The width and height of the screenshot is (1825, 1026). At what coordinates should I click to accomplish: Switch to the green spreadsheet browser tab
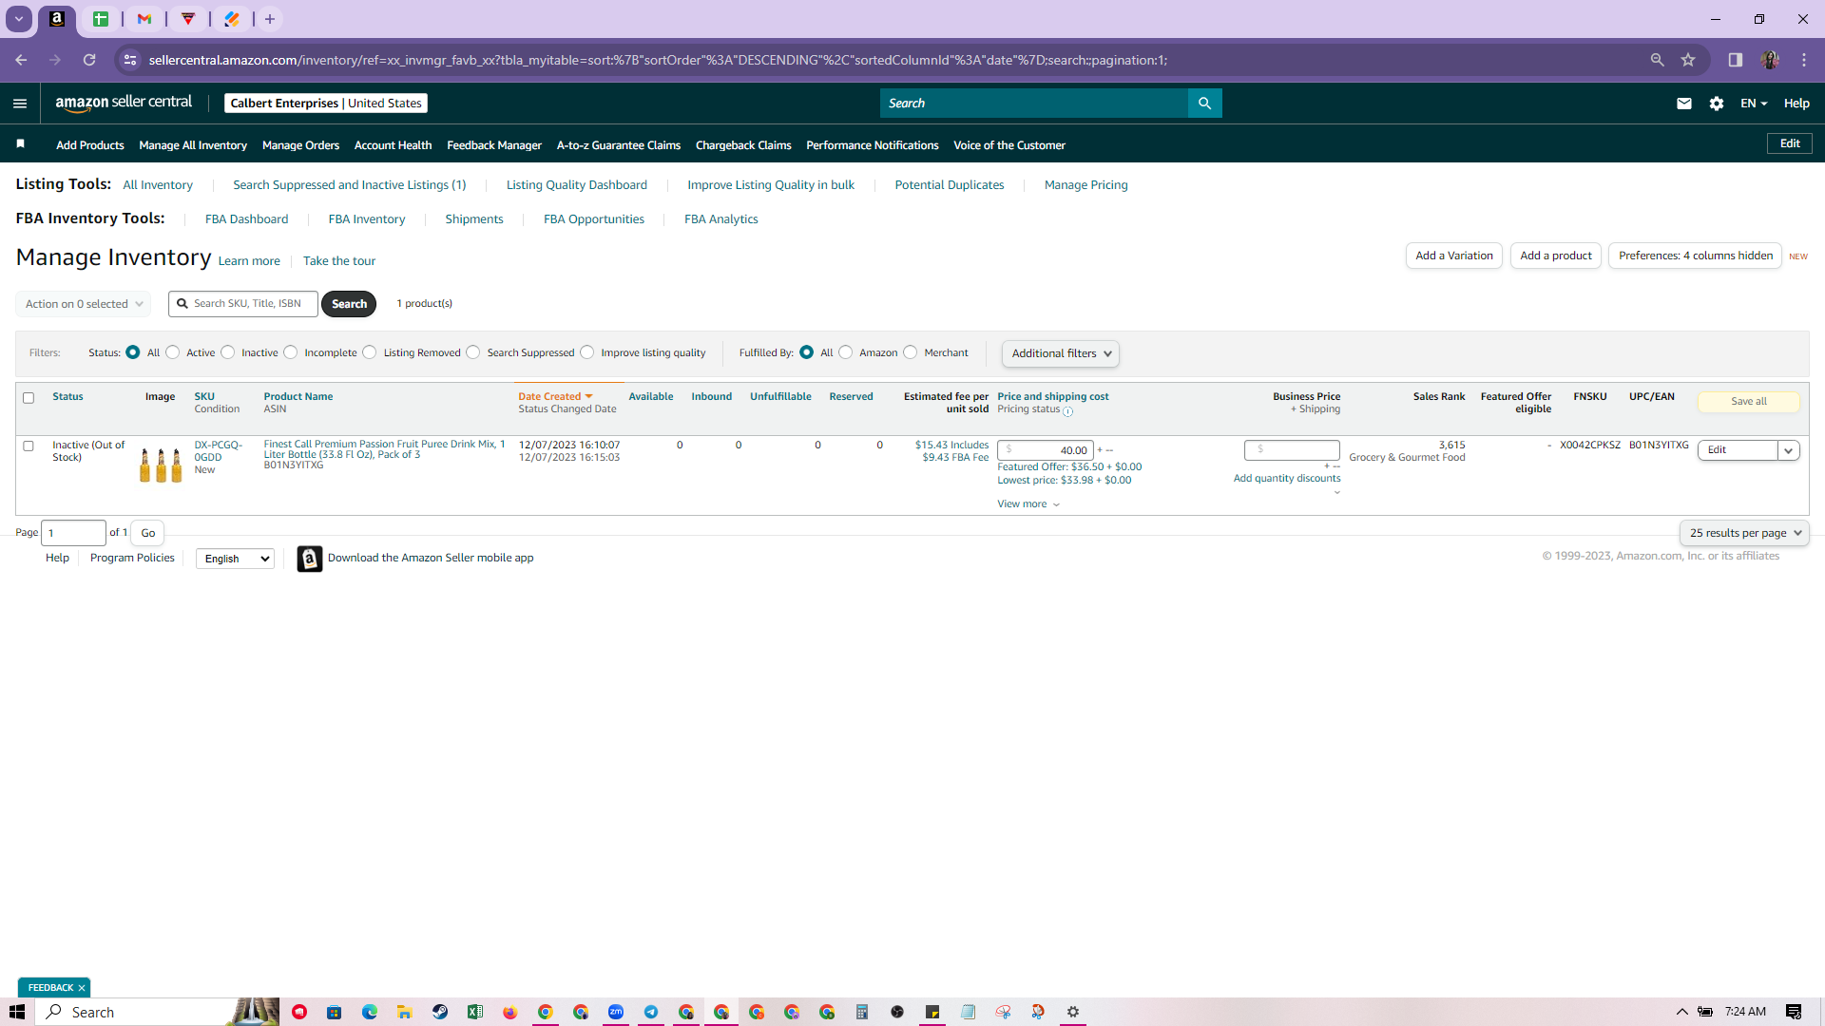coord(101,19)
